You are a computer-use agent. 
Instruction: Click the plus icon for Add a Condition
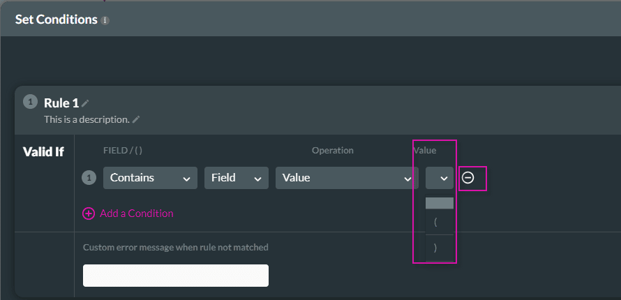89,213
